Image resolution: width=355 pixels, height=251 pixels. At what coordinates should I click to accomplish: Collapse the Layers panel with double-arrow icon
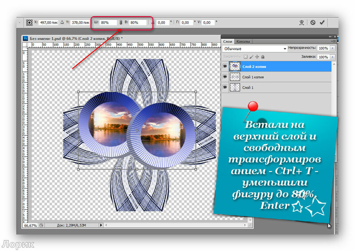(x=330, y=37)
